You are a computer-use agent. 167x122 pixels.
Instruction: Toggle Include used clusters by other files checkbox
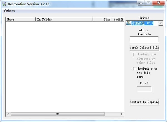(x=134, y=54)
